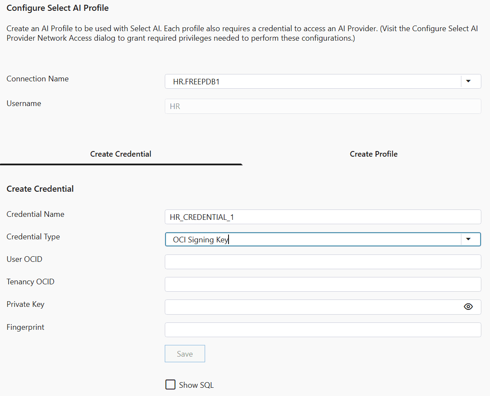Viewport: 490px width, 396px height.
Task: Select the Tenancy OCID text box
Action: pyautogui.click(x=323, y=284)
